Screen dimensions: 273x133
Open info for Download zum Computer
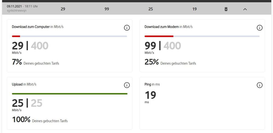[x=127, y=28]
